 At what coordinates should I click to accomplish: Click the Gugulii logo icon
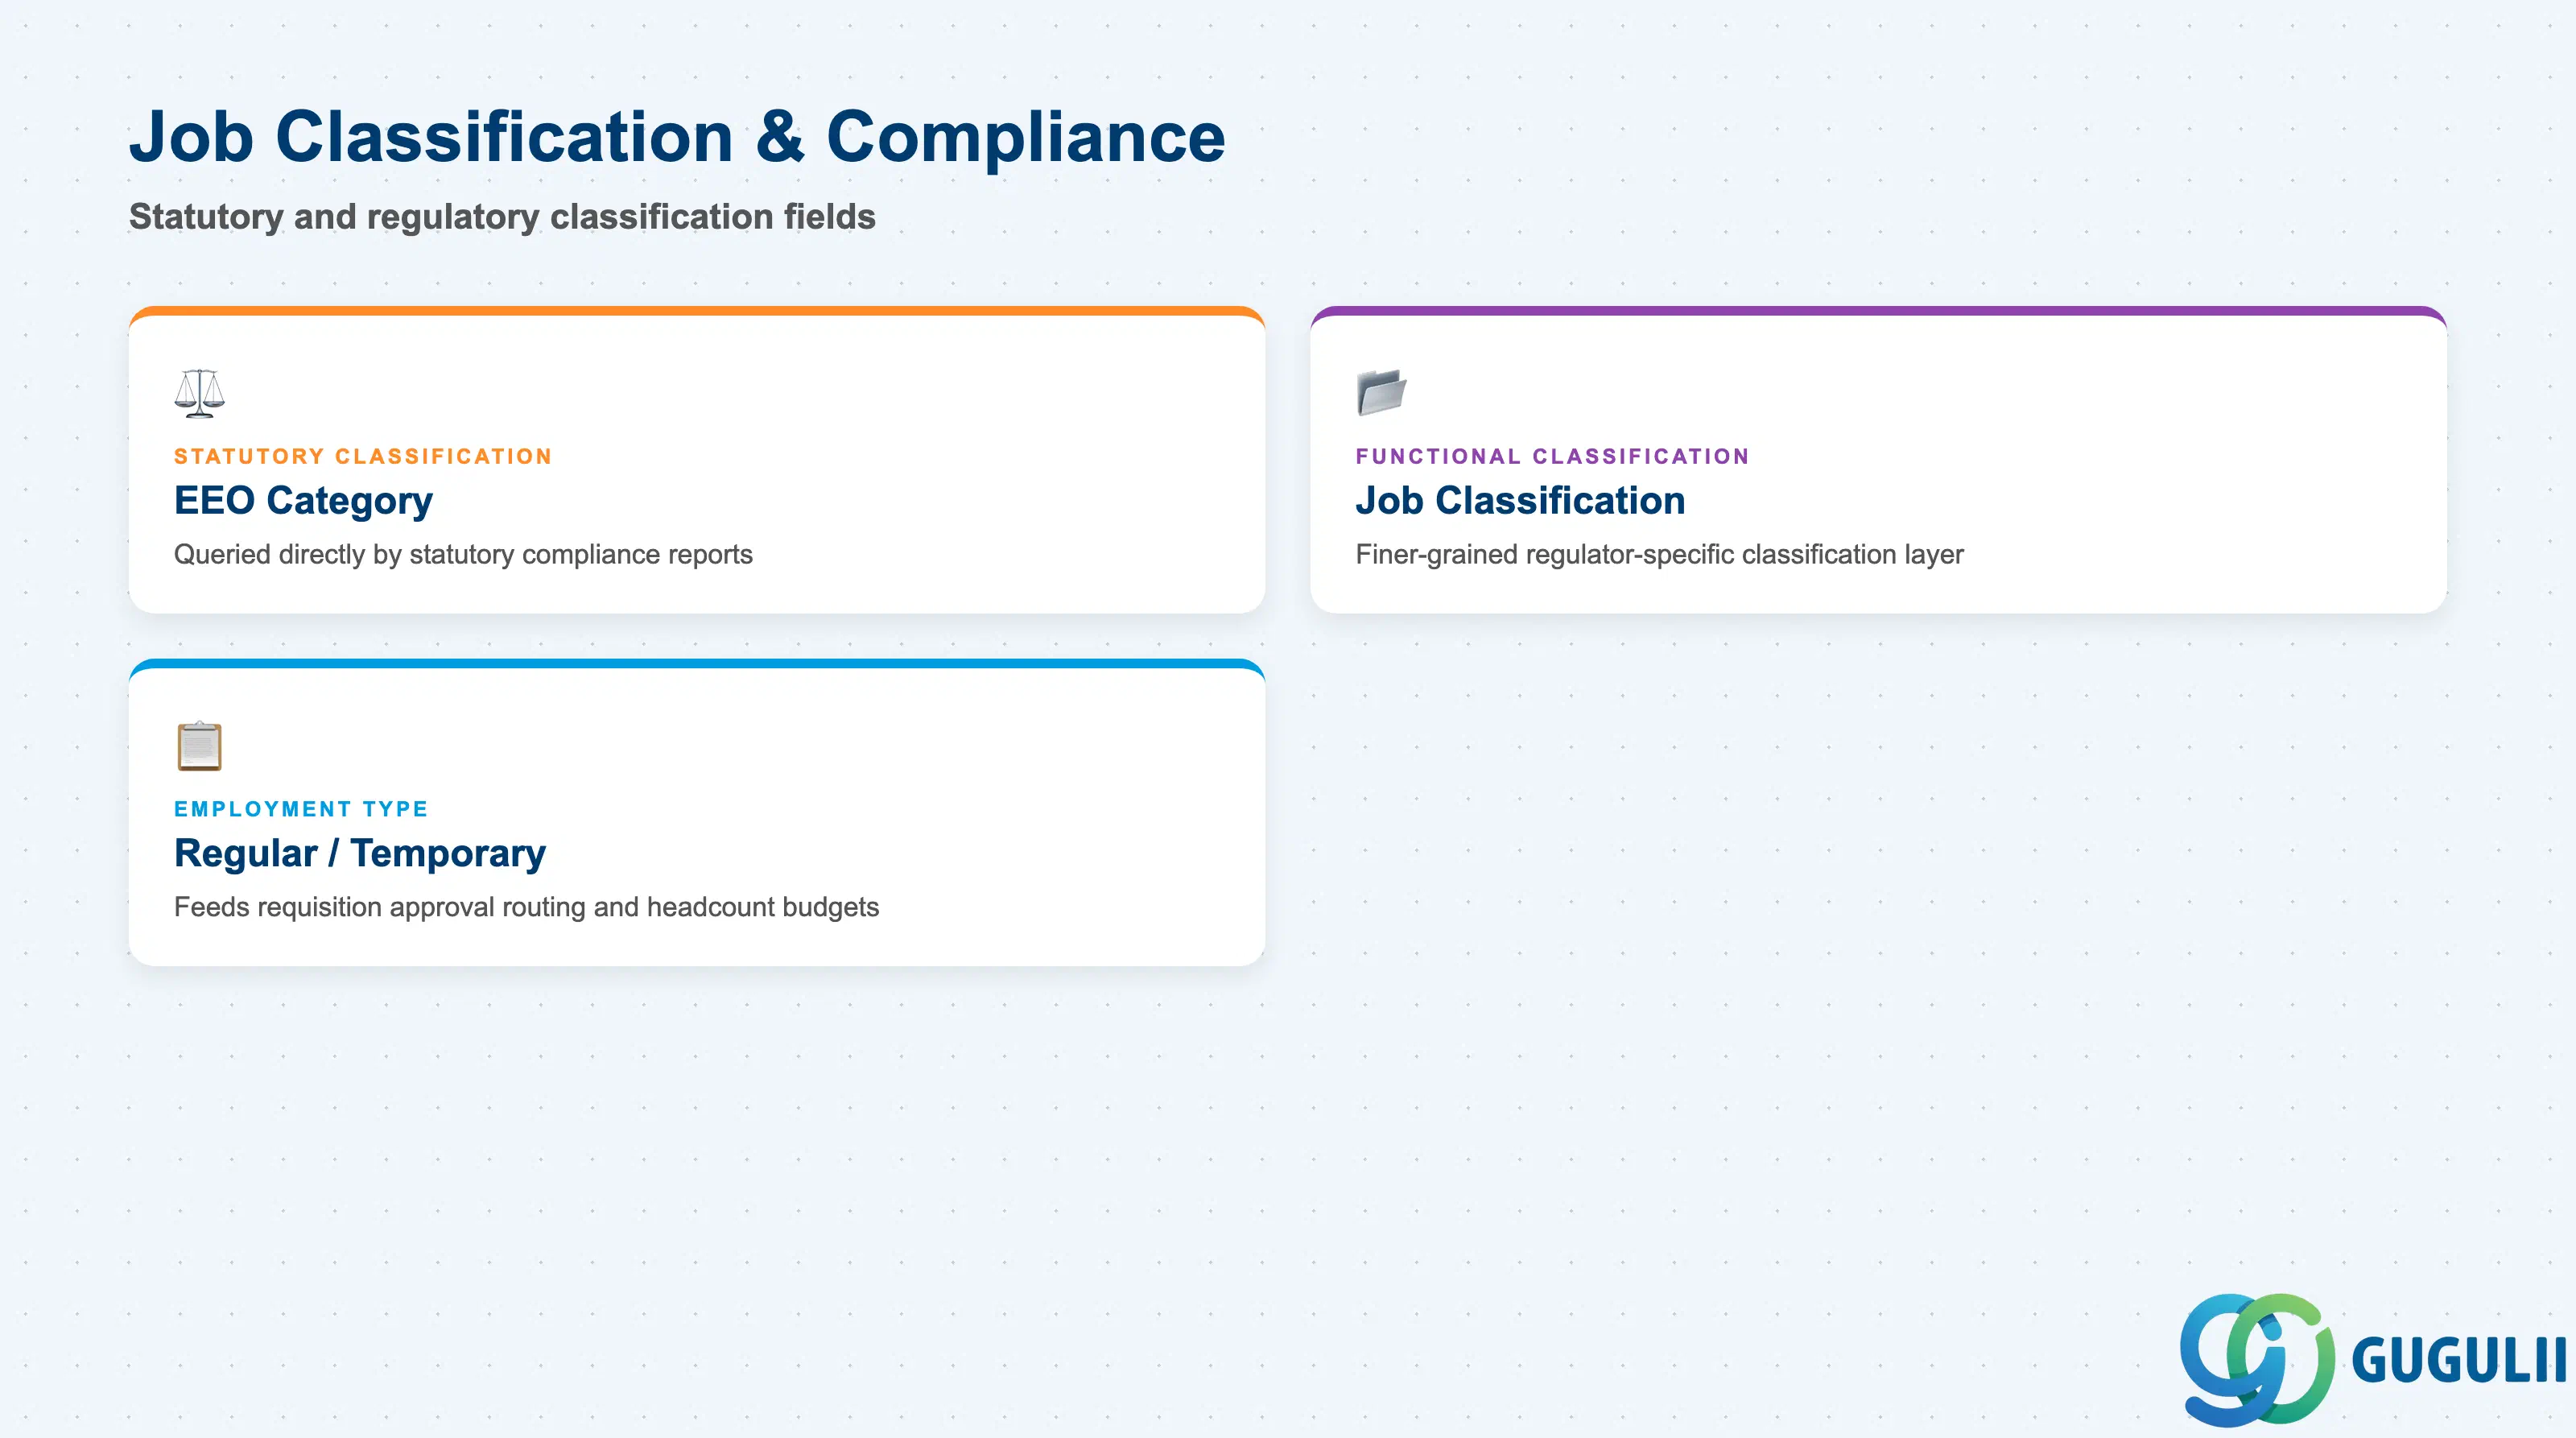(x=2257, y=1359)
